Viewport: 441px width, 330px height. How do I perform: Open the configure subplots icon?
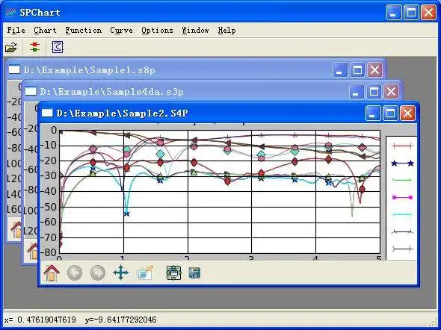pos(173,273)
